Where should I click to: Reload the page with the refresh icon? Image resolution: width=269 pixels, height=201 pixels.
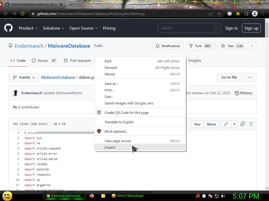(23, 14)
